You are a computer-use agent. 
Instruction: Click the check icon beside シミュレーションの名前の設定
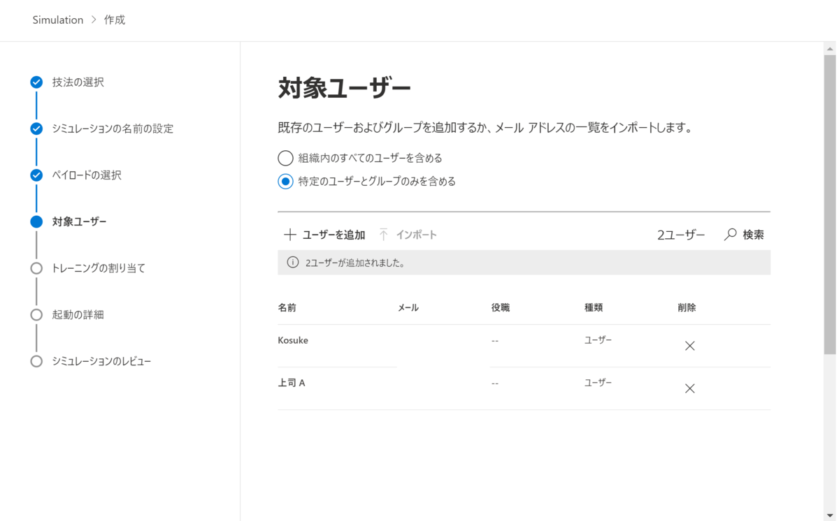click(36, 129)
